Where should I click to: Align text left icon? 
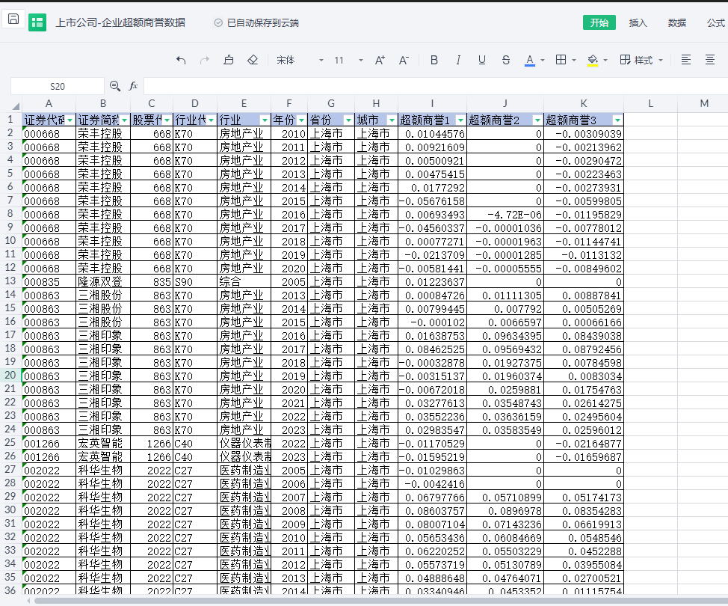pyautogui.click(x=685, y=60)
